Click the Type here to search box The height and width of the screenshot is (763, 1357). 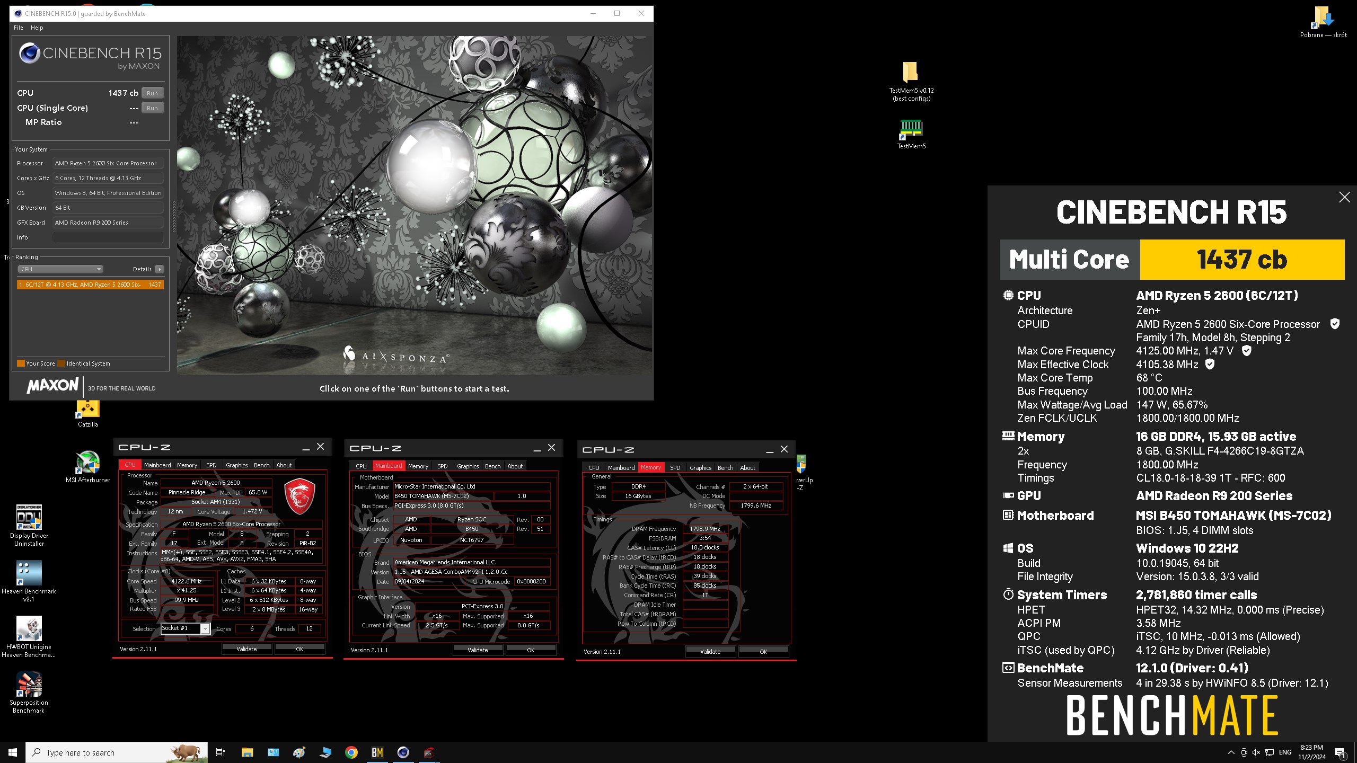117,752
